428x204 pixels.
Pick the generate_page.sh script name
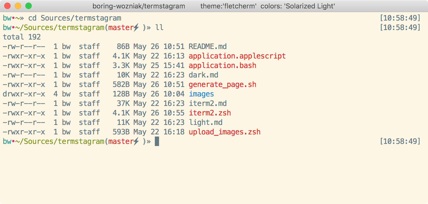[222, 85]
